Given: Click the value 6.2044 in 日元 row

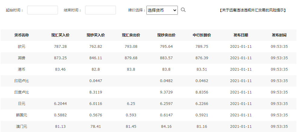Looking at the screenshot, I should pos(60,104).
